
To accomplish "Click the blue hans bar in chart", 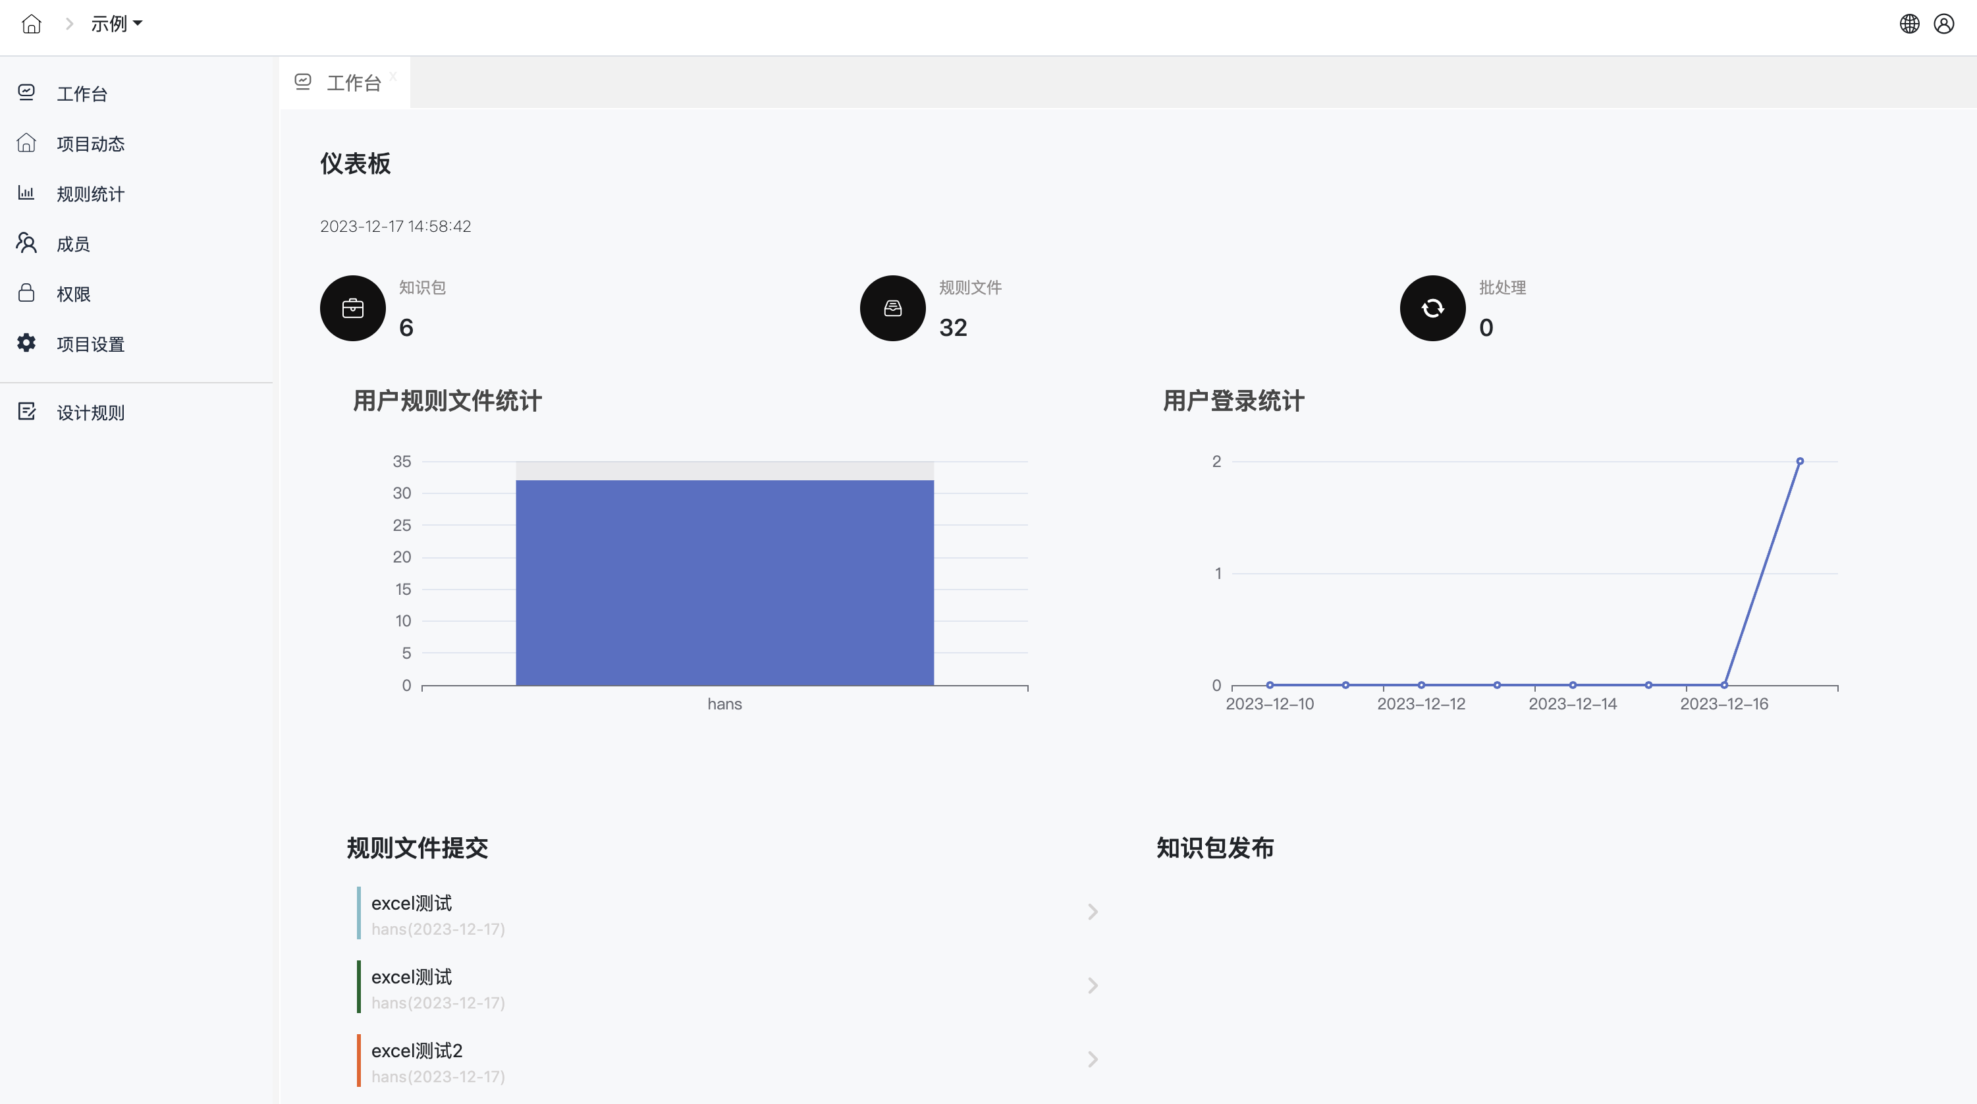I will [724, 582].
